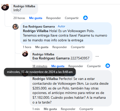The image size is (120, 111).
Task: Share the "Info?" comment via Compartir
Action: (72, 18)
